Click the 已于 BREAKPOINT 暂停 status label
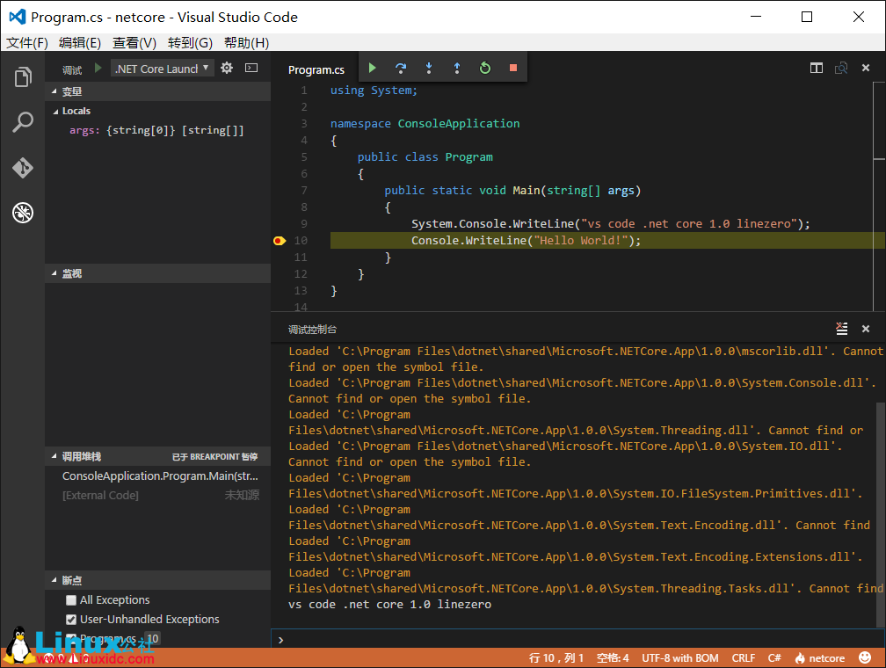Viewport: 886px width, 668px height. [214, 457]
